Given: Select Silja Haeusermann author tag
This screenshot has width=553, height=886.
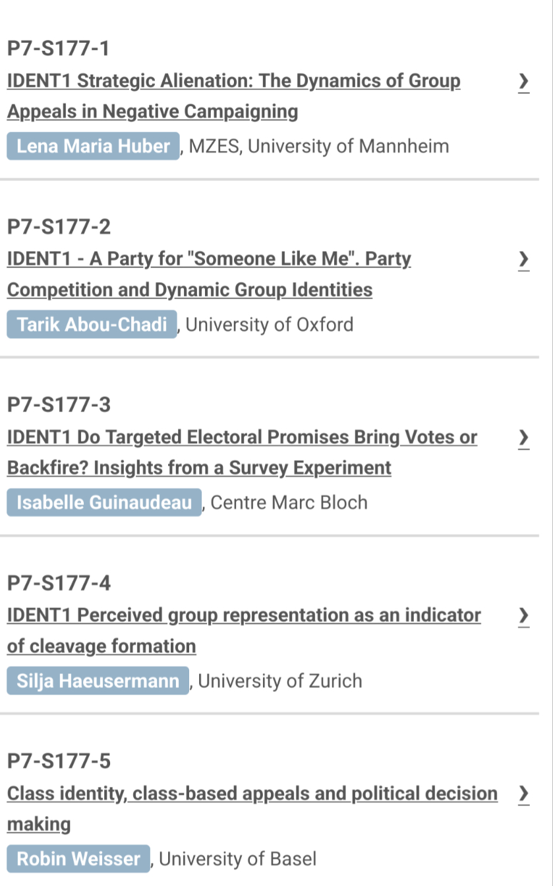Looking at the screenshot, I should (98, 681).
